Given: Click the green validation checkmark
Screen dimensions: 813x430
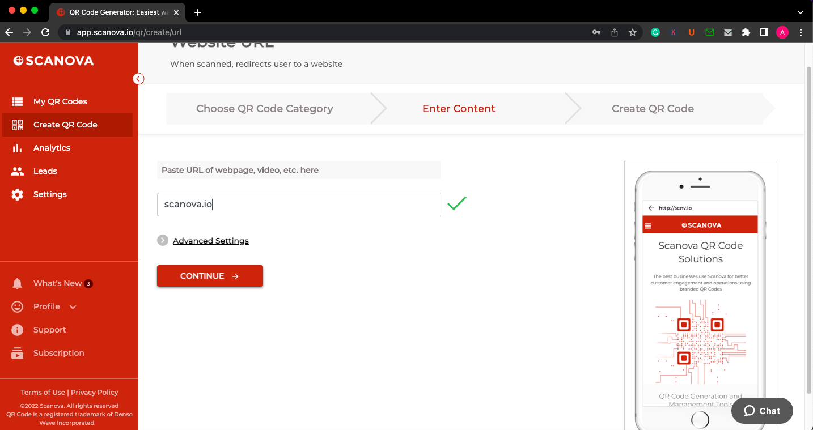Looking at the screenshot, I should 456,203.
